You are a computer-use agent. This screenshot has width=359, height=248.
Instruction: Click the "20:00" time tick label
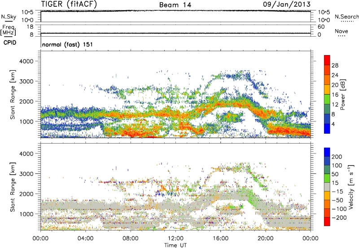pyautogui.click(x=265, y=239)
